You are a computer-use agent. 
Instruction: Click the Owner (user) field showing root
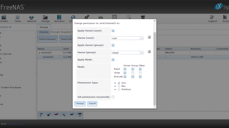click(126, 38)
